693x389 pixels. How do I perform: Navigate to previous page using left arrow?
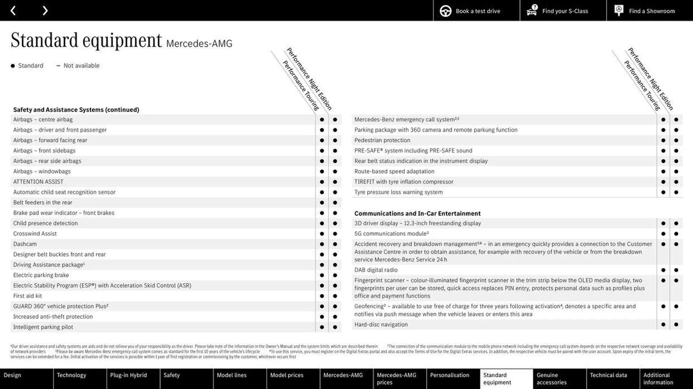(x=14, y=10)
